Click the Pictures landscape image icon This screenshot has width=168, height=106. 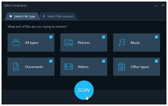pyautogui.click(x=69, y=42)
